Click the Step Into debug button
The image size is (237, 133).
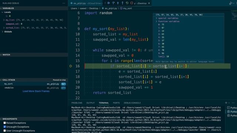pyautogui.click(x=118, y=3)
